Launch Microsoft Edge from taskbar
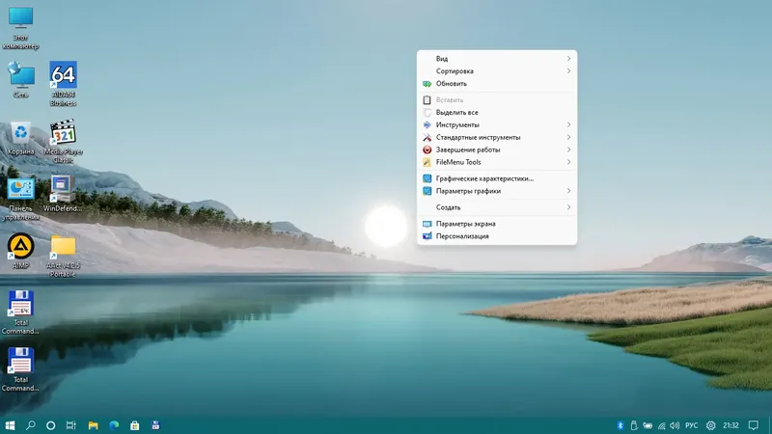 click(114, 425)
